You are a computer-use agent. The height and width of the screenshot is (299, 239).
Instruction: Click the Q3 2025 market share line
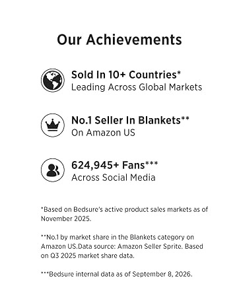click(88, 255)
